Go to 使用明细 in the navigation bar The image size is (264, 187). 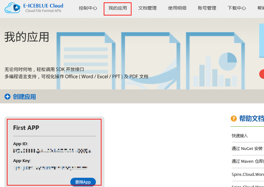[x=177, y=8]
